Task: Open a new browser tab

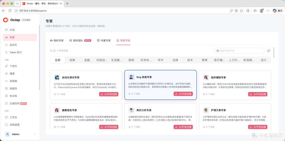Action: 68,4
